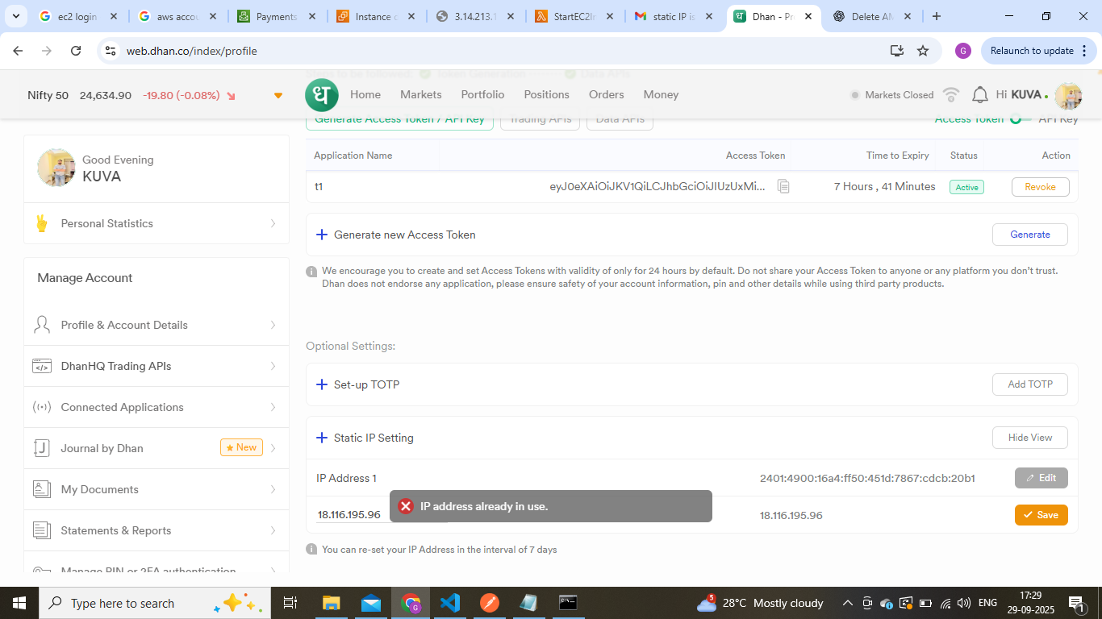
Task: Save the static IP address
Action: click(1041, 515)
